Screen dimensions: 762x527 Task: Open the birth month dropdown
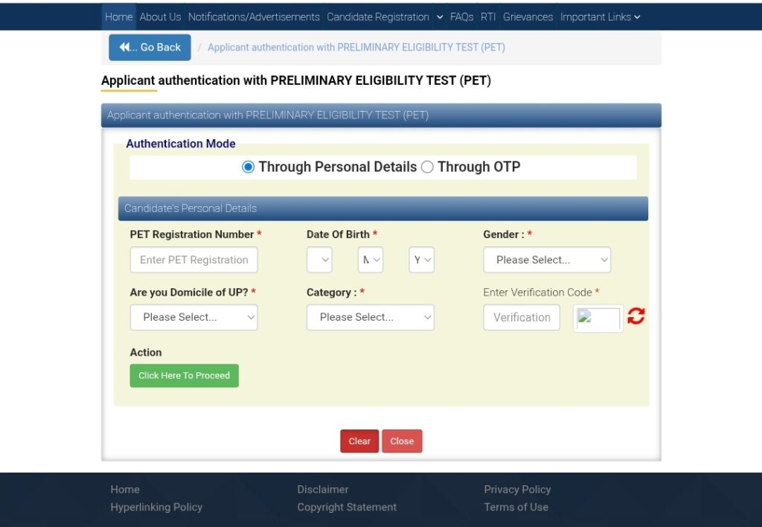pyautogui.click(x=371, y=260)
